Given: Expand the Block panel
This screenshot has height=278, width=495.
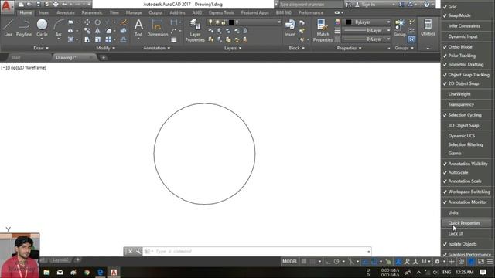Looking at the screenshot, I should coord(297,48).
